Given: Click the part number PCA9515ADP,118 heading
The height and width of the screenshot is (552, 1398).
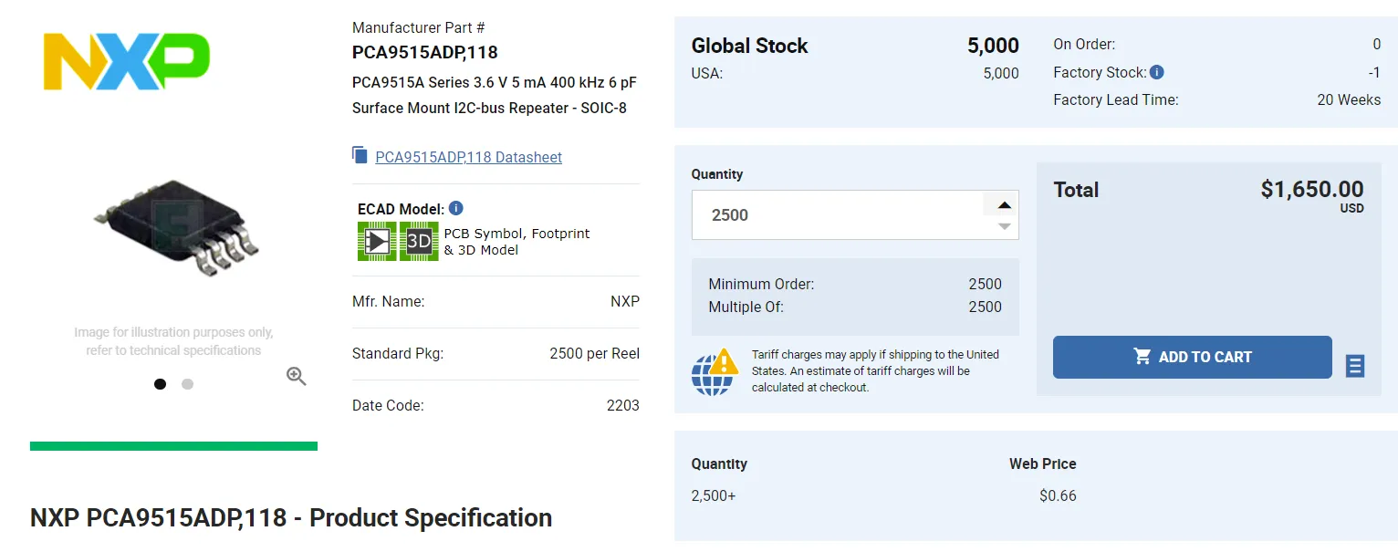Looking at the screenshot, I should point(425,52).
